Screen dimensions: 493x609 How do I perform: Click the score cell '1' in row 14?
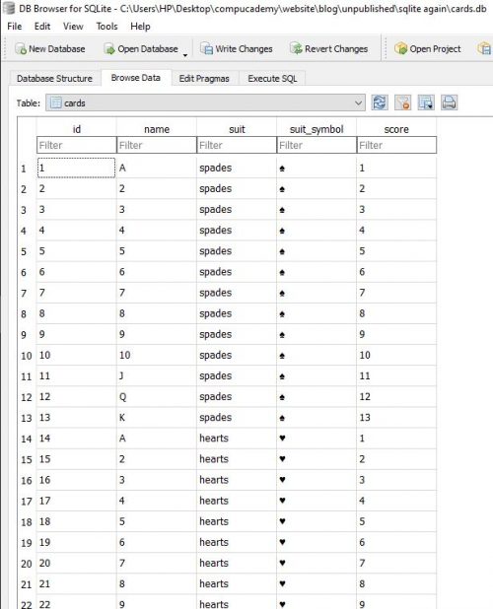(x=396, y=439)
